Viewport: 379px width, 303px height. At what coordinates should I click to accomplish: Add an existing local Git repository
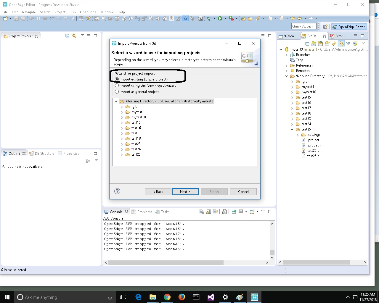313,43
